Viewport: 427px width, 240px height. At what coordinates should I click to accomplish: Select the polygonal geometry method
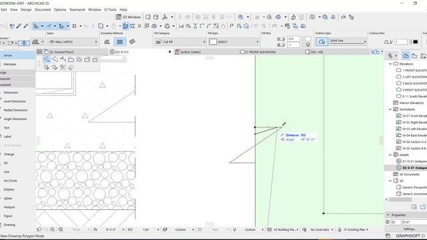point(107,41)
